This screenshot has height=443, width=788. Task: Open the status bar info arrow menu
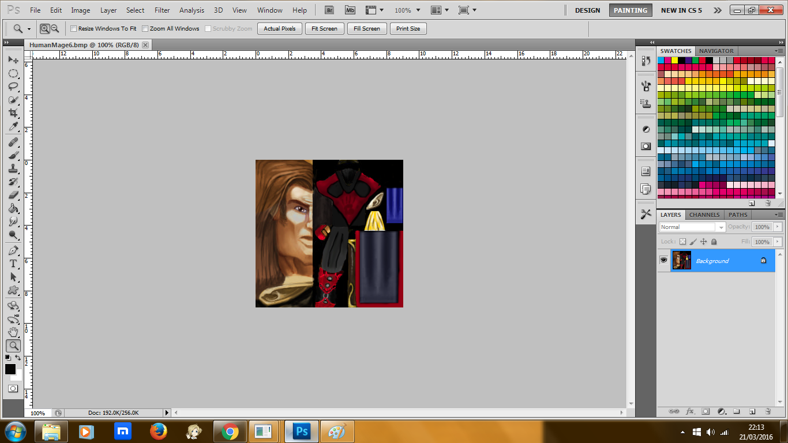(x=167, y=413)
